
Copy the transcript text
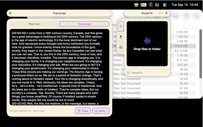(83, 111)
